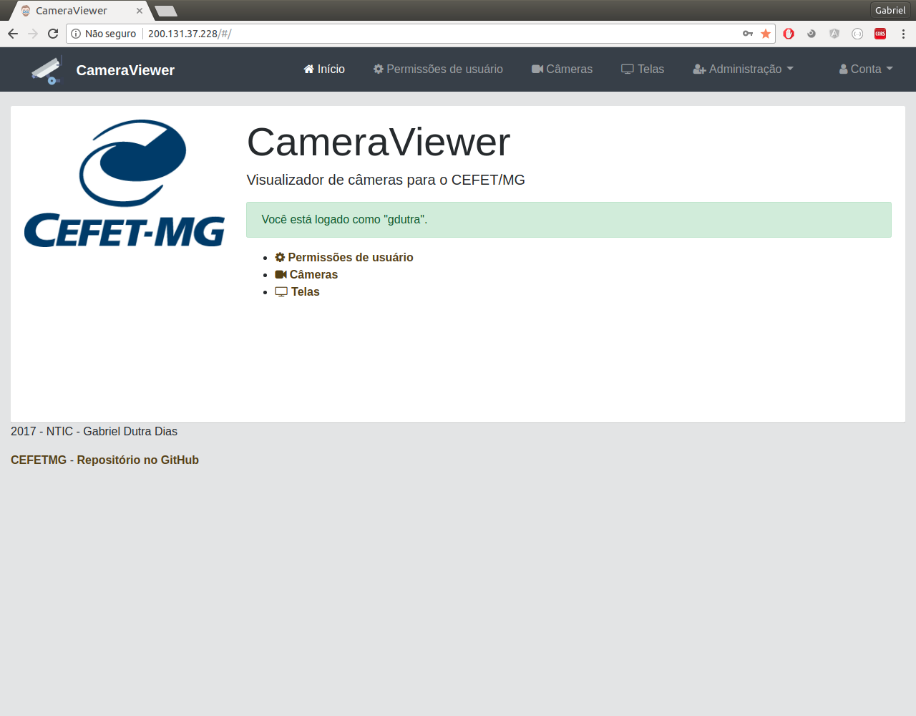Select Câmeras in the top navigation bar
Screen dimensions: 916x716
pos(562,69)
